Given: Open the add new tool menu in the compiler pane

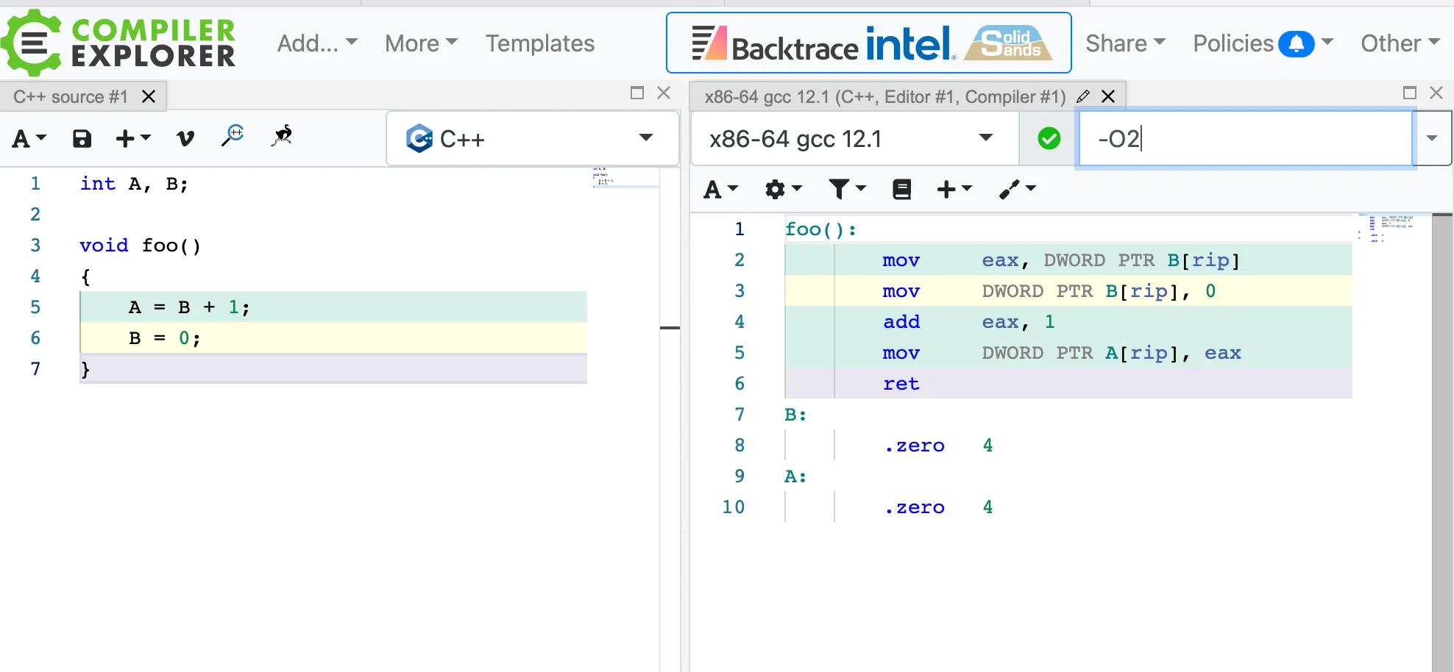Looking at the screenshot, I should pos(954,190).
